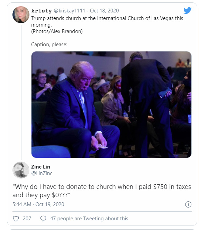Viewport: 208px width, 230px height.
Task: Click the kristy display name
Action: [x=41, y=11]
